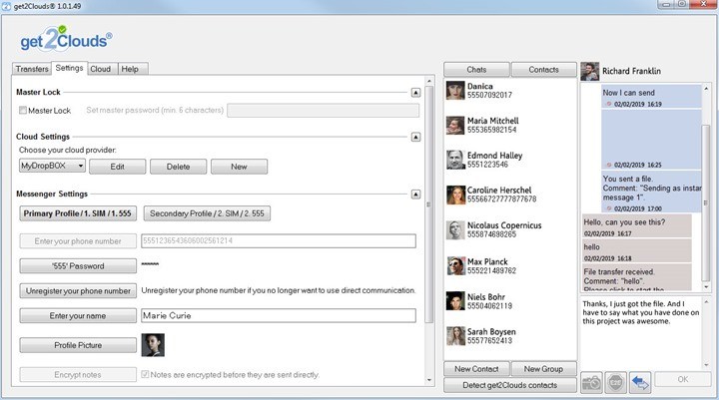Collapse the Cloud Settings section
Screen dimensions: 719x400
pyautogui.click(x=415, y=137)
